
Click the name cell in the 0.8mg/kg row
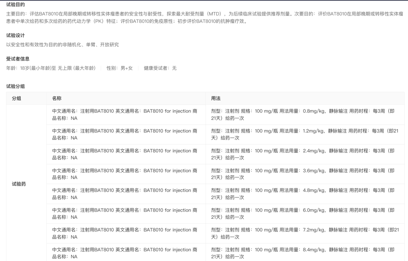pyautogui.click(x=126, y=115)
